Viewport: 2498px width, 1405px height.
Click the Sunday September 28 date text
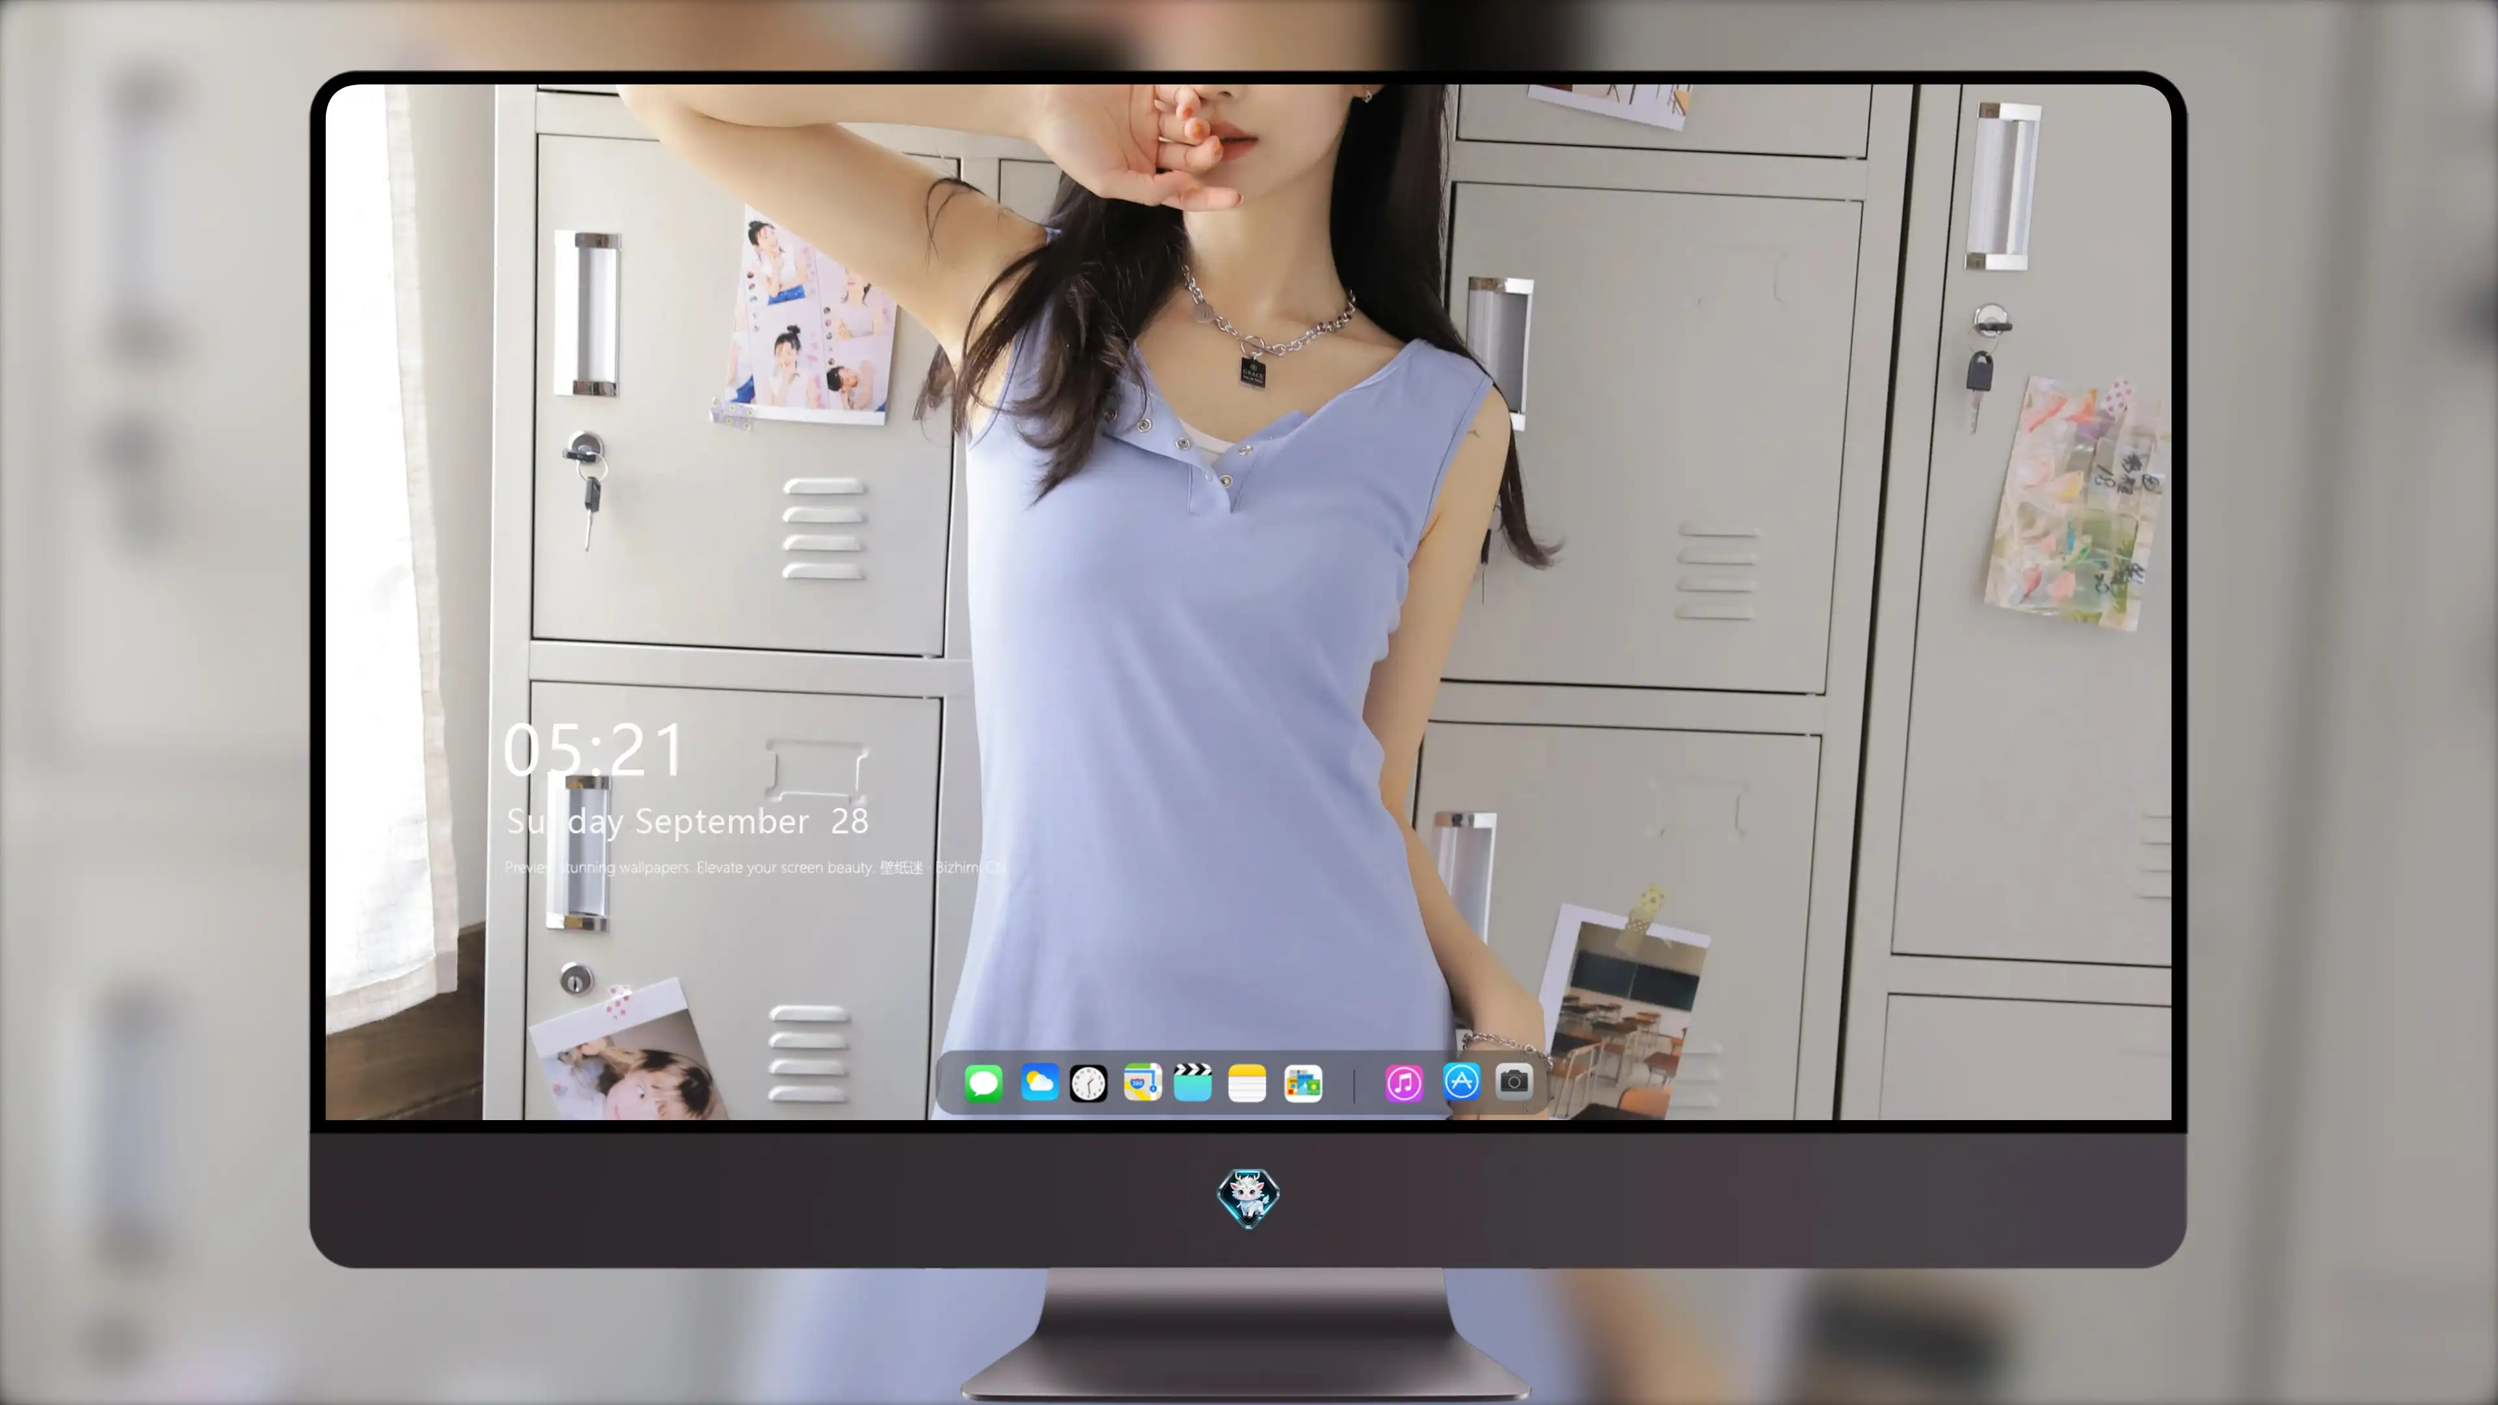click(688, 822)
